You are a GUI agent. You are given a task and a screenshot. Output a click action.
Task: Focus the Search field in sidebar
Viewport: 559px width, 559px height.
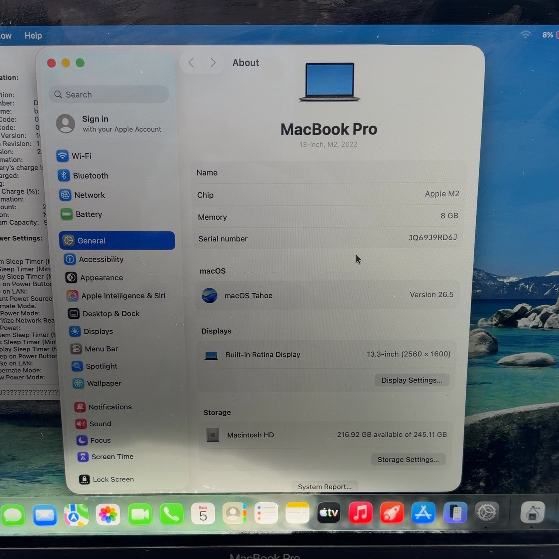109,94
